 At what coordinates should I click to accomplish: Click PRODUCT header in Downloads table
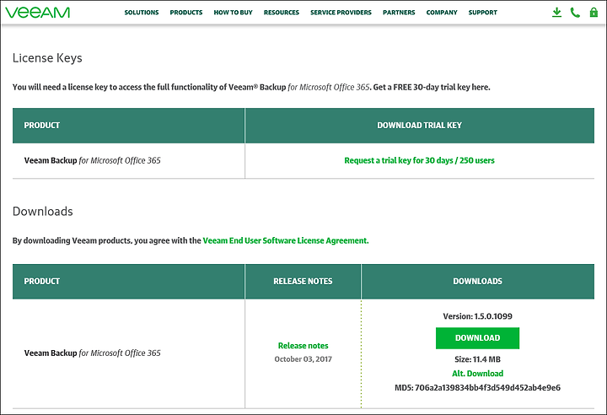[x=42, y=282]
